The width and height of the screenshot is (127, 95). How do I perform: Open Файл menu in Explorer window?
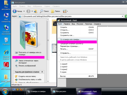pyautogui.click(x=15, y=6)
